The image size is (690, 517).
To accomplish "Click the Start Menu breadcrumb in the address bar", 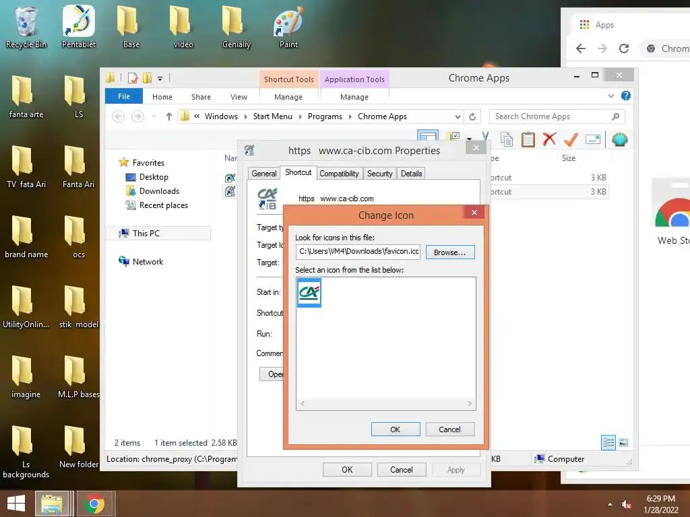I will pyautogui.click(x=272, y=116).
